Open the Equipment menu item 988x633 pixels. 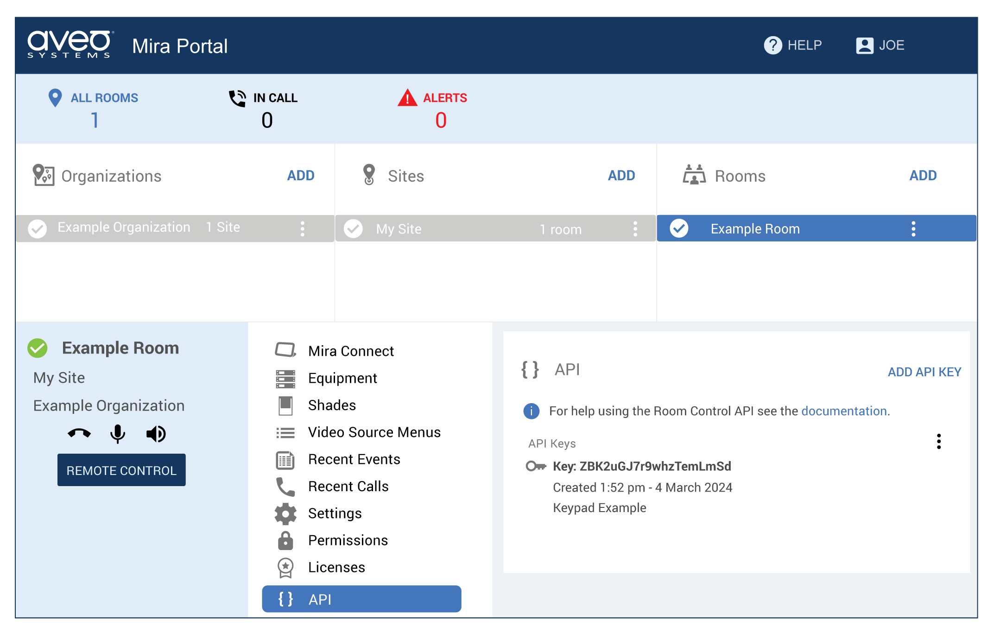point(342,378)
